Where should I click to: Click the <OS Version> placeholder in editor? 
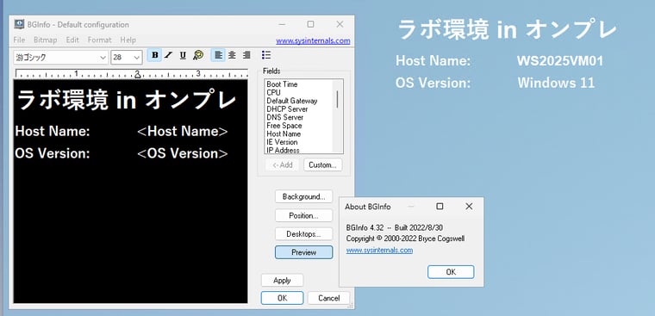click(x=183, y=153)
